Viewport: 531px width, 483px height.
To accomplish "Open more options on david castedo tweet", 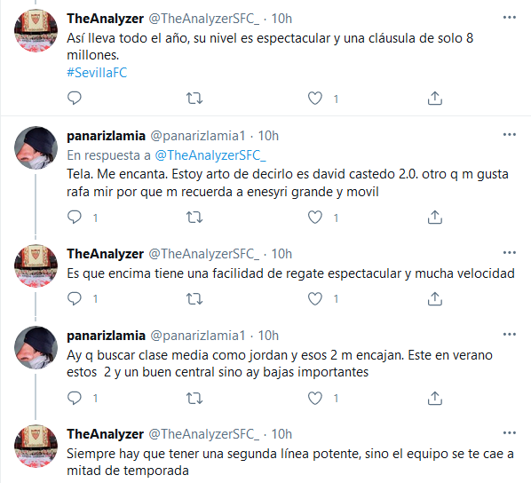I will pyautogui.click(x=510, y=135).
